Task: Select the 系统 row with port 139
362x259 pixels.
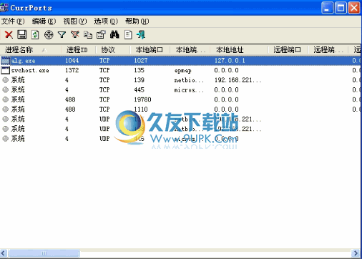Action: [180, 80]
